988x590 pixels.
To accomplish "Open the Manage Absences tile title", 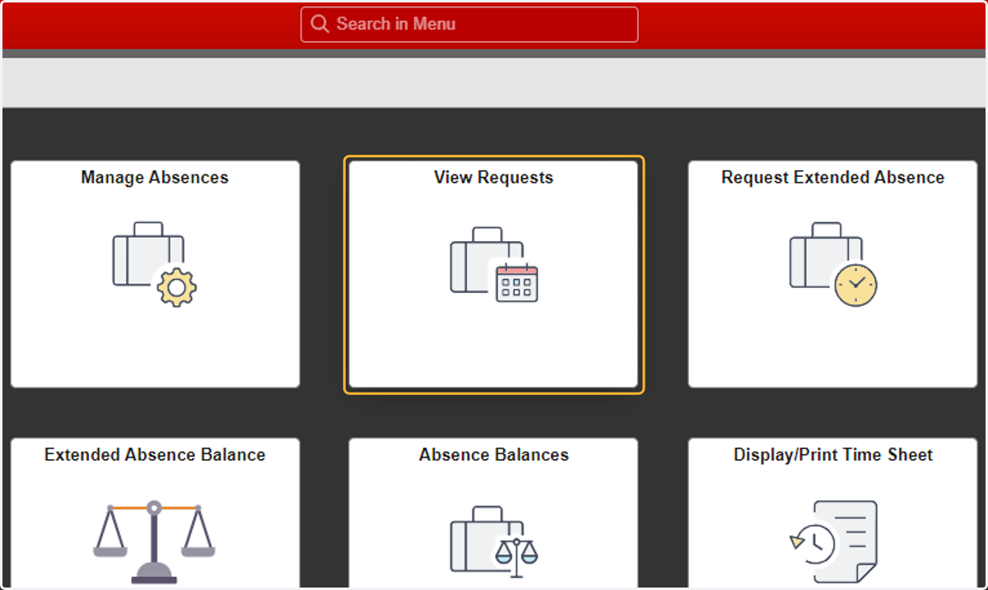I will (x=155, y=178).
